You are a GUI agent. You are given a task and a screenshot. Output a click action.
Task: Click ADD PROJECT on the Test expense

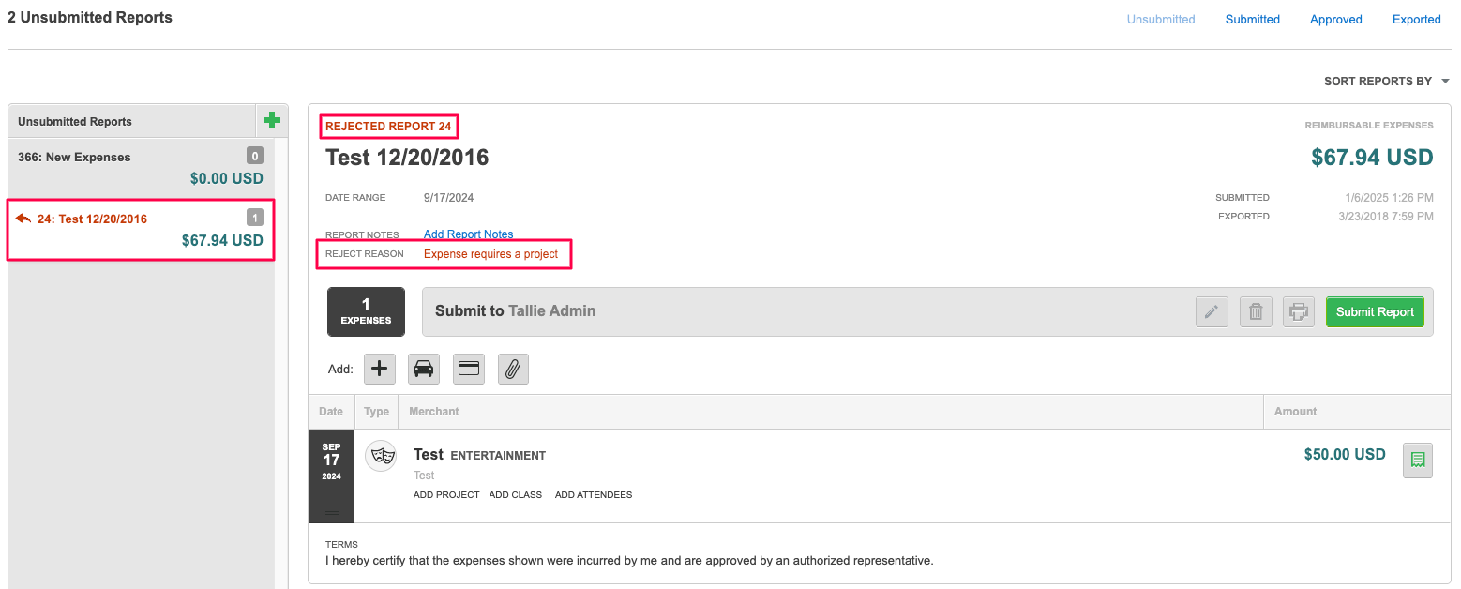(446, 494)
